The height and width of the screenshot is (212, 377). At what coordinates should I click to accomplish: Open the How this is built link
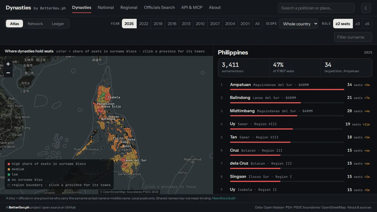(x=224, y=198)
